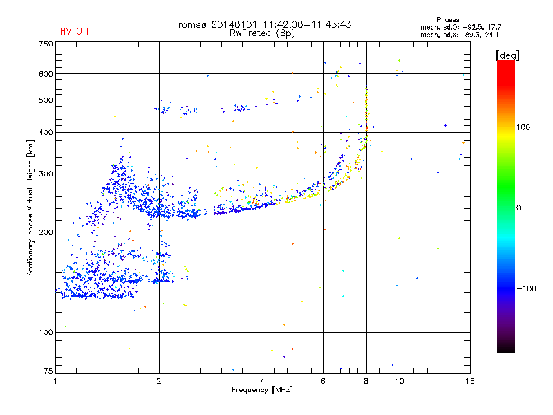Click the y-axis tick label '750'

(x=46, y=44)
